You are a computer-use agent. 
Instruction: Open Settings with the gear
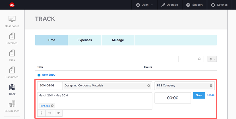point(219,5)
